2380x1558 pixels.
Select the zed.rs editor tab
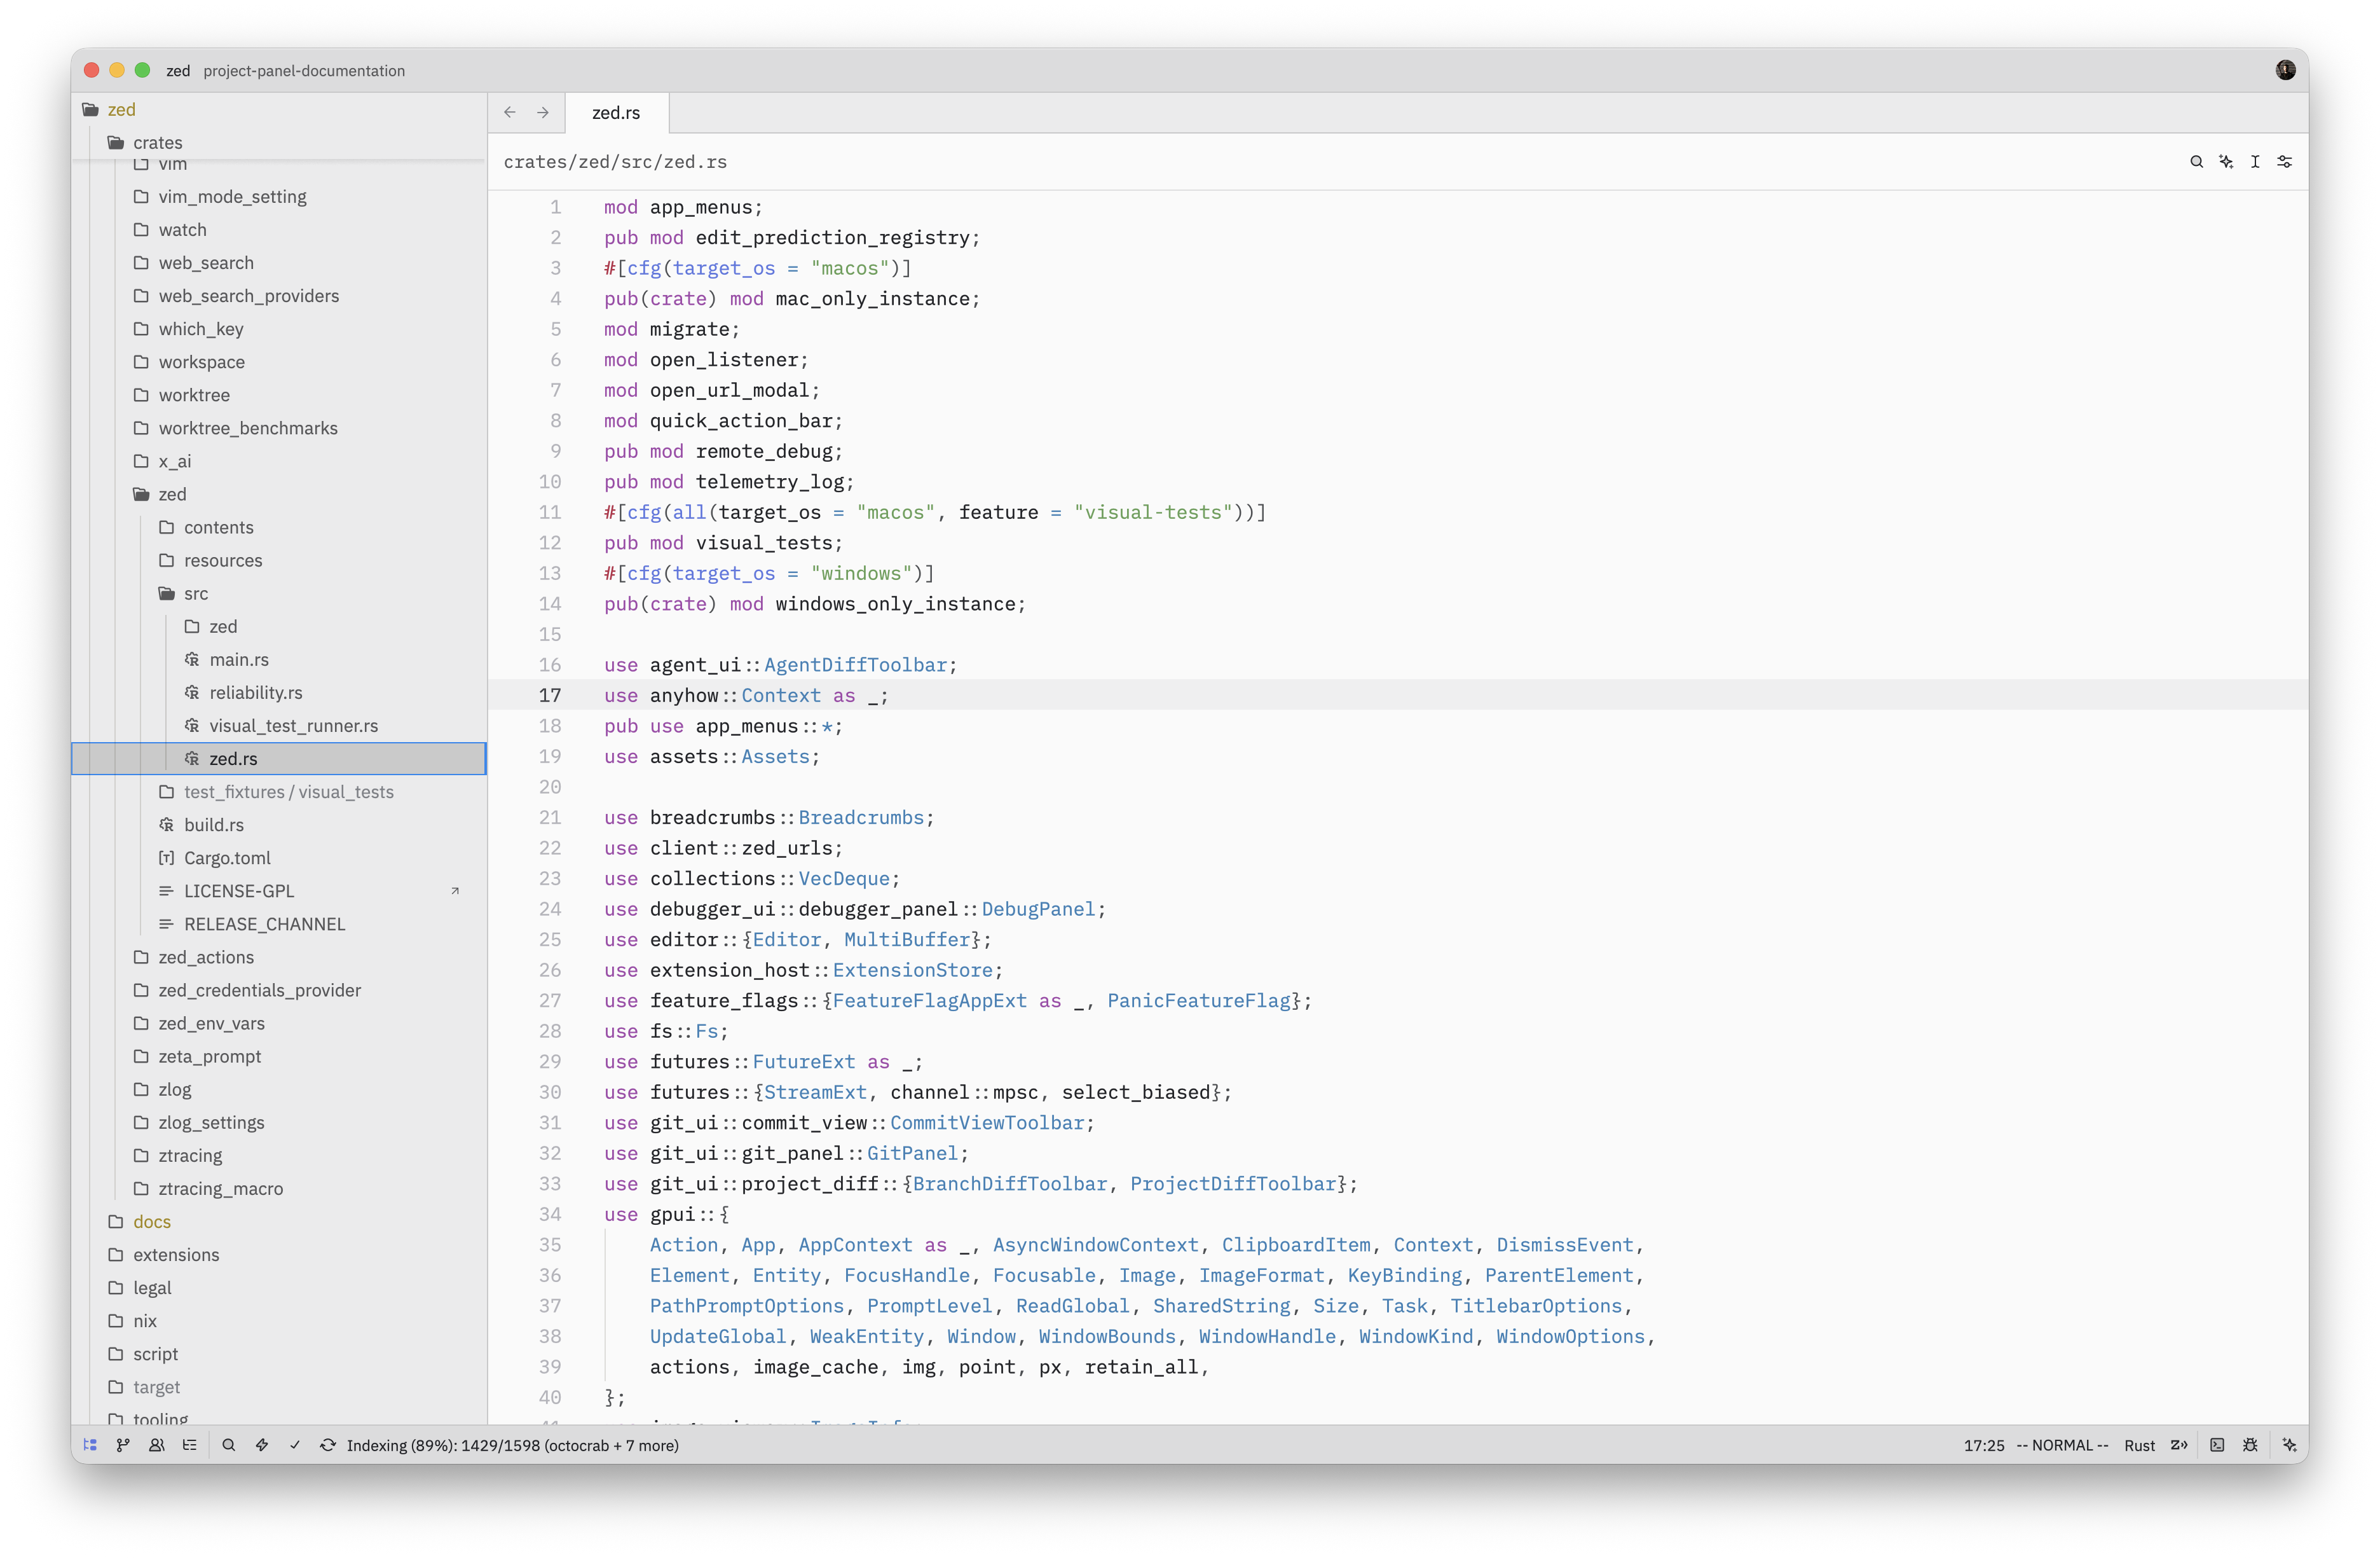point(616,113)
